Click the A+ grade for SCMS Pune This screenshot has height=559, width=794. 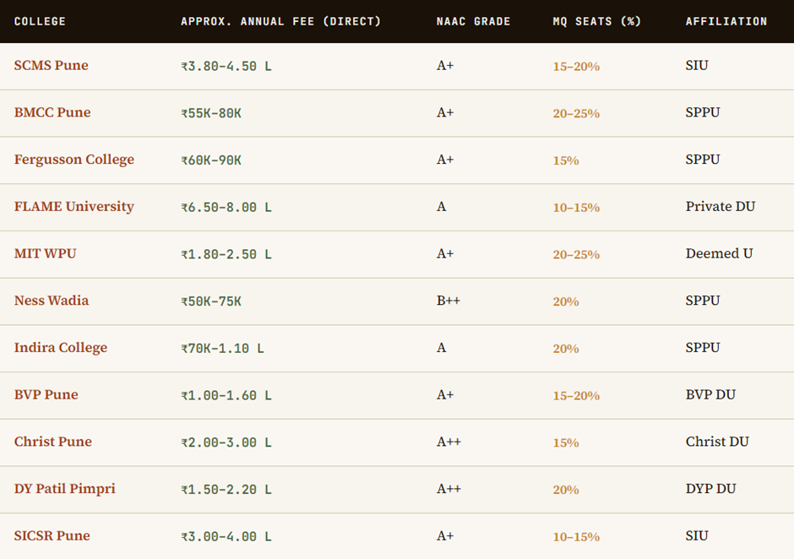445,65
